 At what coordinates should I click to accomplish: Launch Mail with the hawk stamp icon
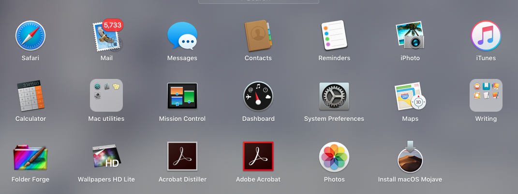click(x=106, y=36)
